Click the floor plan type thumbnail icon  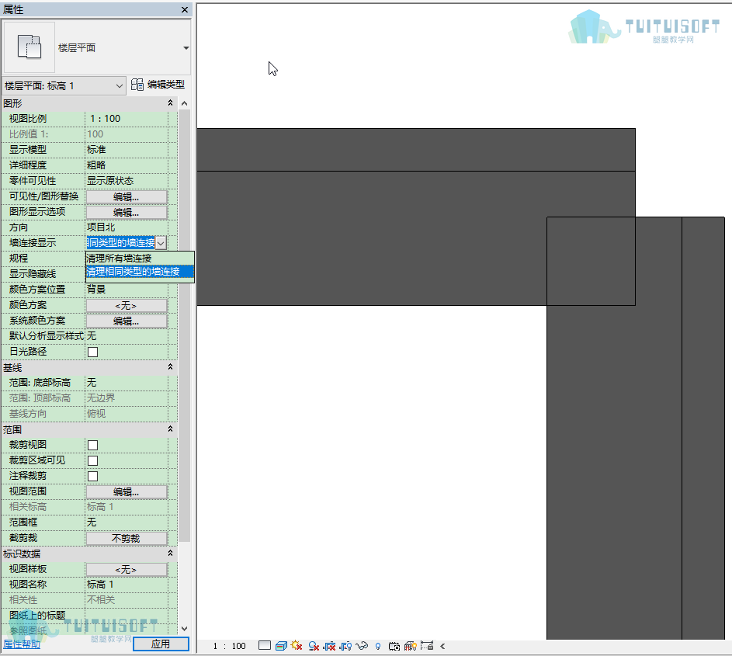pos(29,47)
